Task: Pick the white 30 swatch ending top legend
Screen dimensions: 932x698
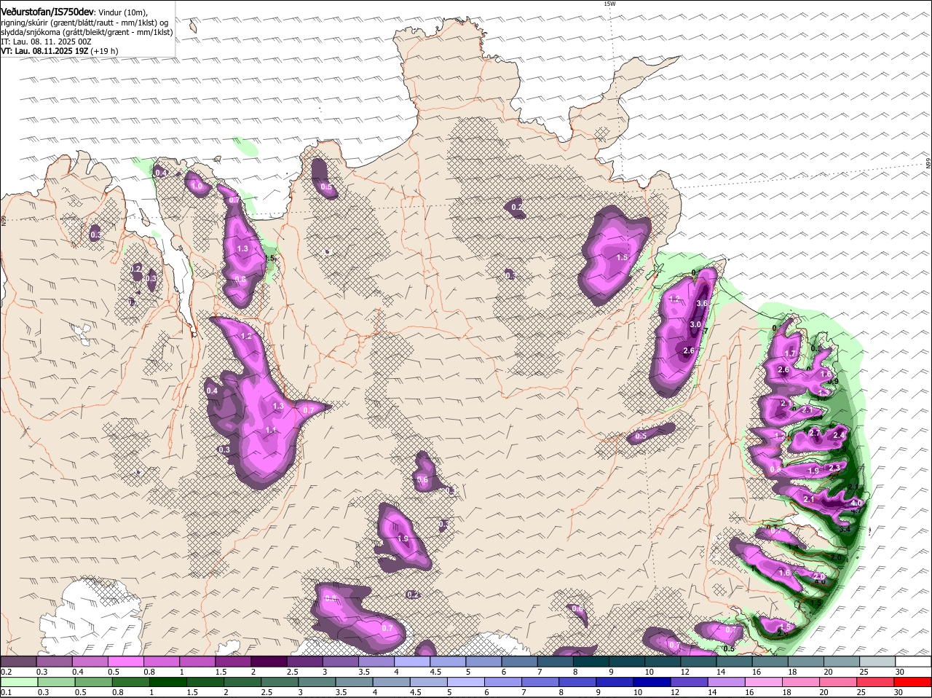Action: point(913,662)
